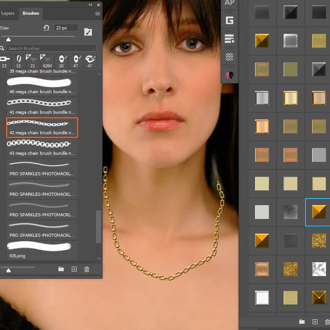The width and height of the screenshot is (330, 330).
Task: Select recent brush preset labeled 20
Action: pyautogui.click(x=61, y=62)
